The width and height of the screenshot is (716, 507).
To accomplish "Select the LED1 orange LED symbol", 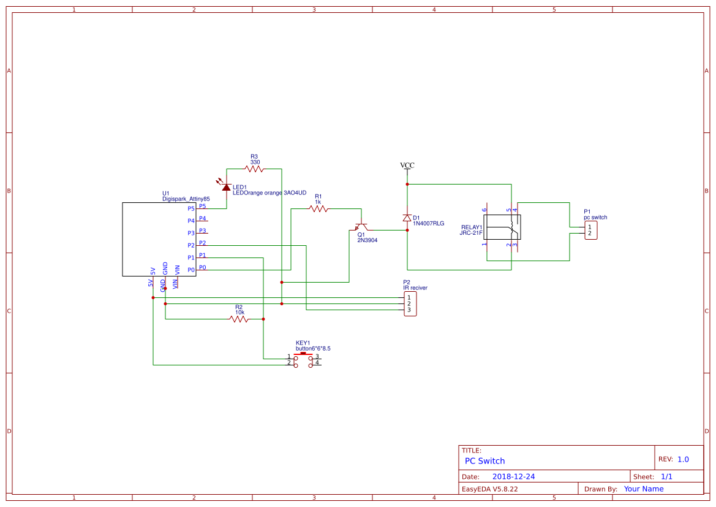I will (x=227, y=187).
